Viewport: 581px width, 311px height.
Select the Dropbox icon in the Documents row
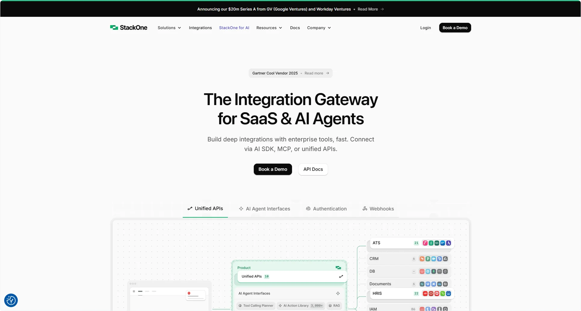427,284
